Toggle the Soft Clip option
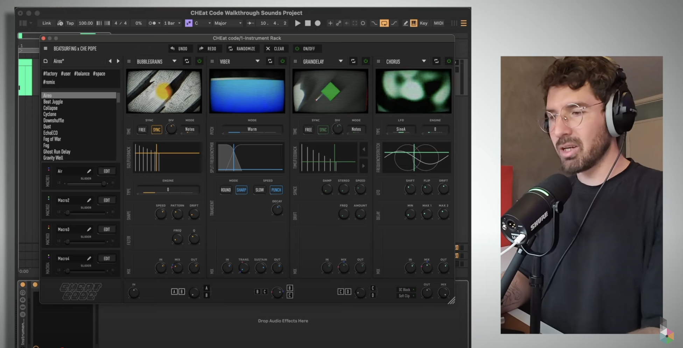 406,296
